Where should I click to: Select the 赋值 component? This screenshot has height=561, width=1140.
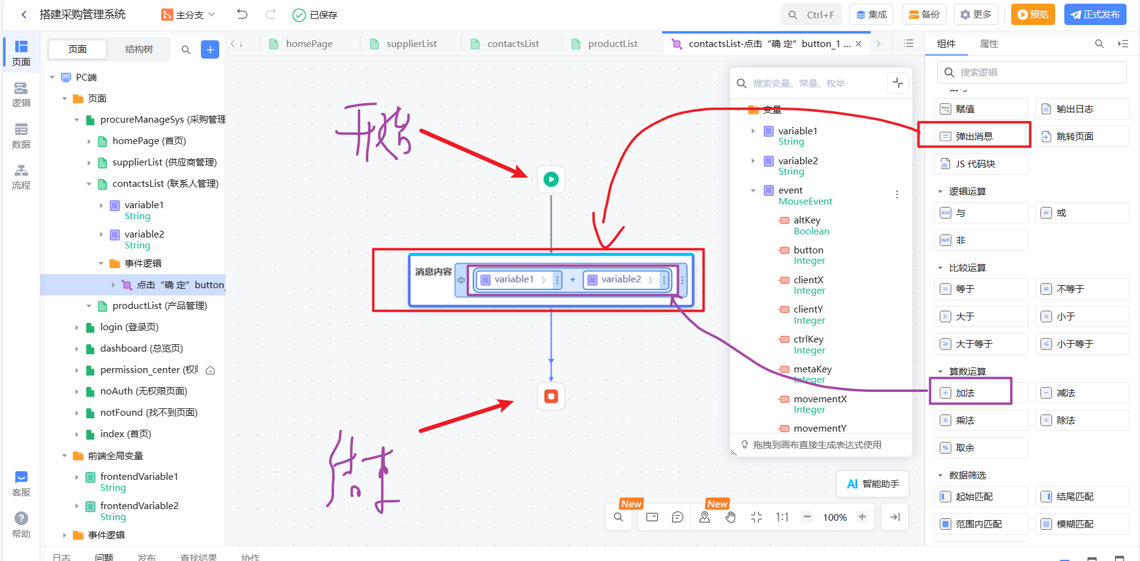(981, 109)
